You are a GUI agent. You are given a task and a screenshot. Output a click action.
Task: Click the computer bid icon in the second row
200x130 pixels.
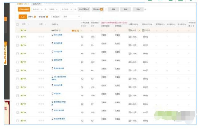[130, 45]
